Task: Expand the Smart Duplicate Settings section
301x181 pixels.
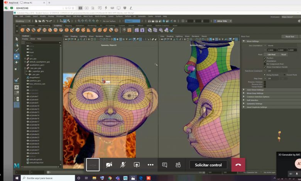Action: tap(244, 107)
